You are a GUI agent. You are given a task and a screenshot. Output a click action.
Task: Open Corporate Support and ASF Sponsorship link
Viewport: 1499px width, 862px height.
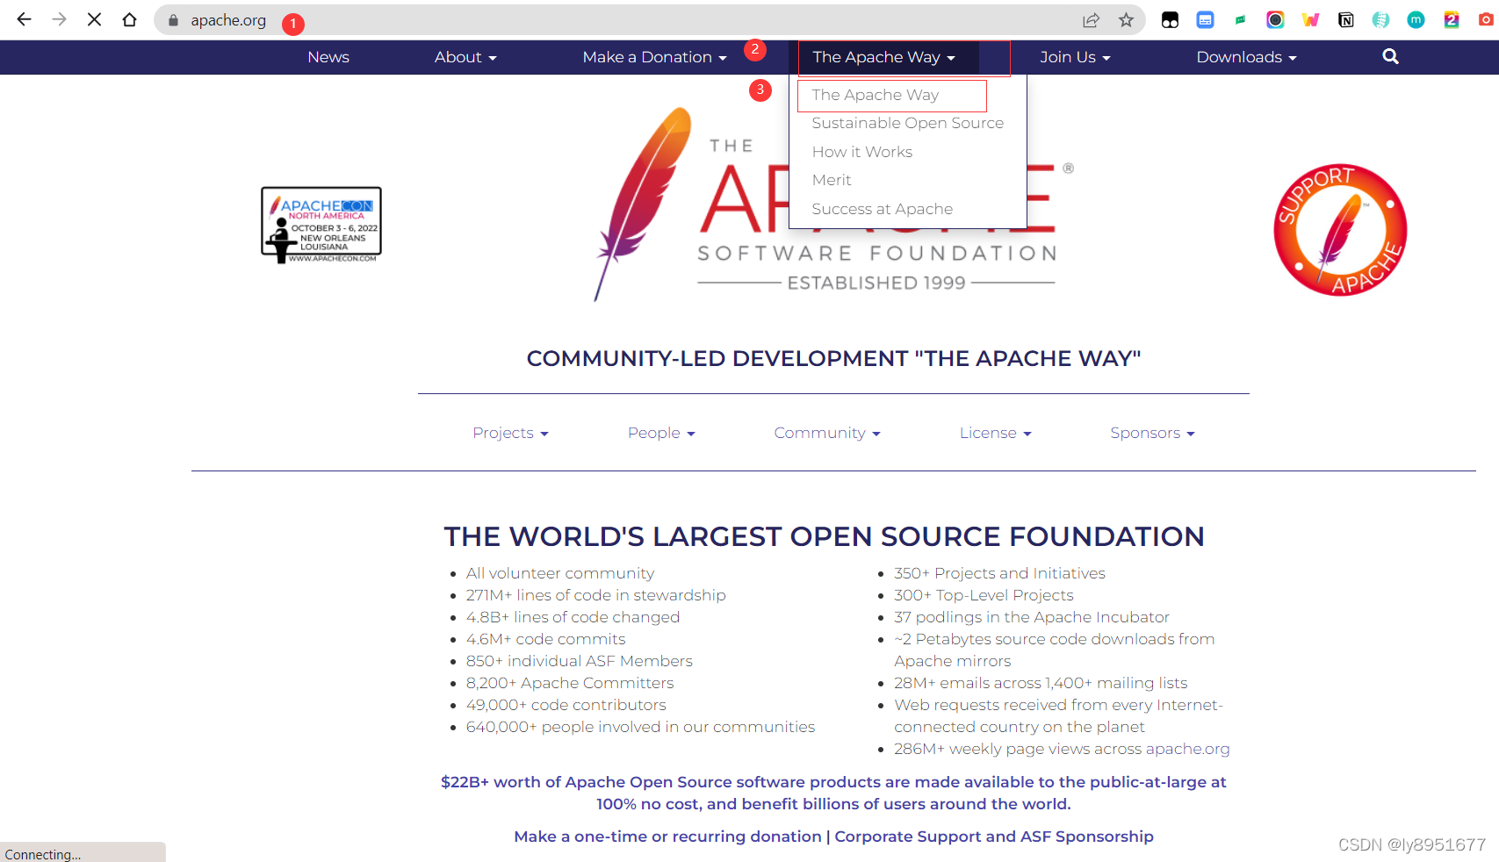pos(994,837)
